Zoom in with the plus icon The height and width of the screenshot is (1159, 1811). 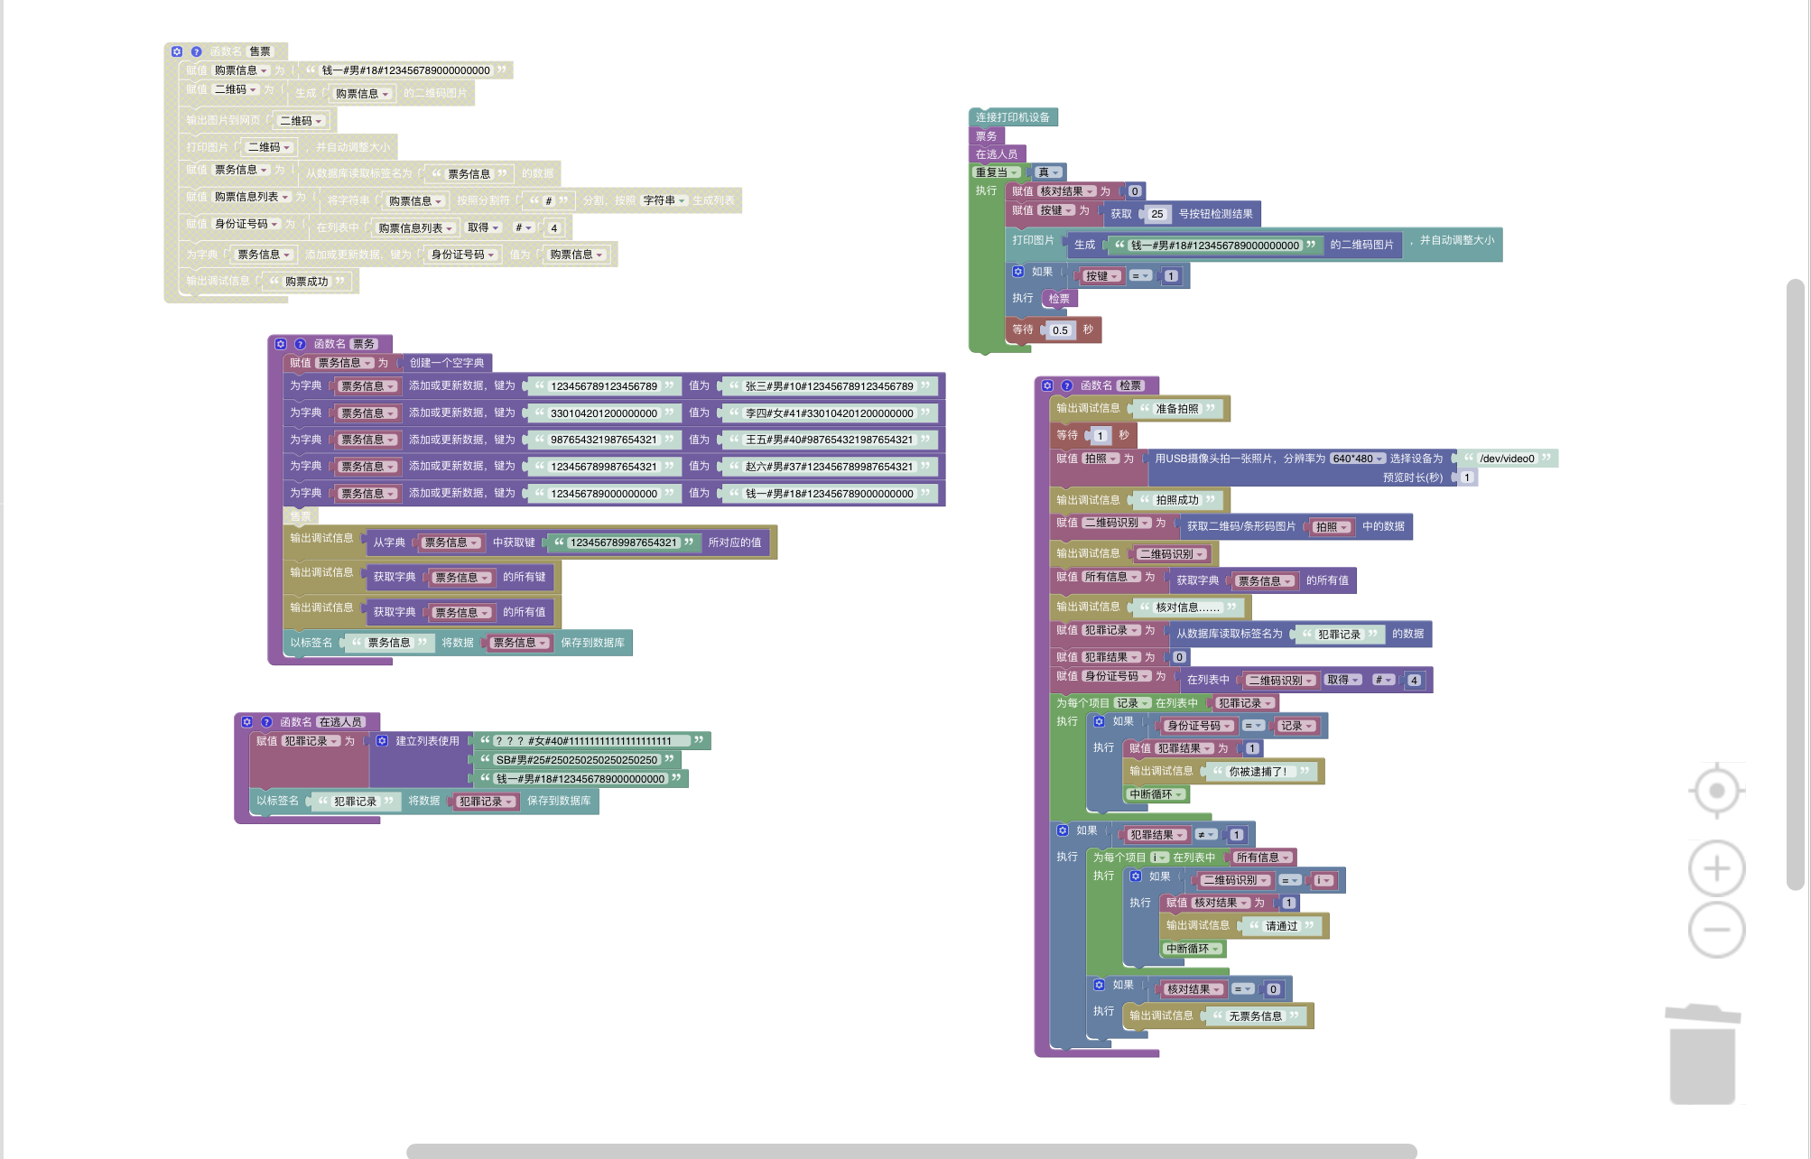click(x=1716, y=868)
